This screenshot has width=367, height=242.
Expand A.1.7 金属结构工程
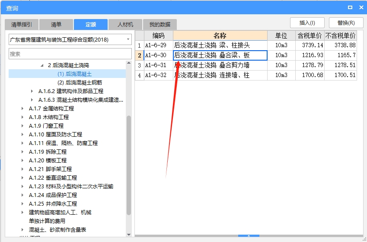point(22,109)
